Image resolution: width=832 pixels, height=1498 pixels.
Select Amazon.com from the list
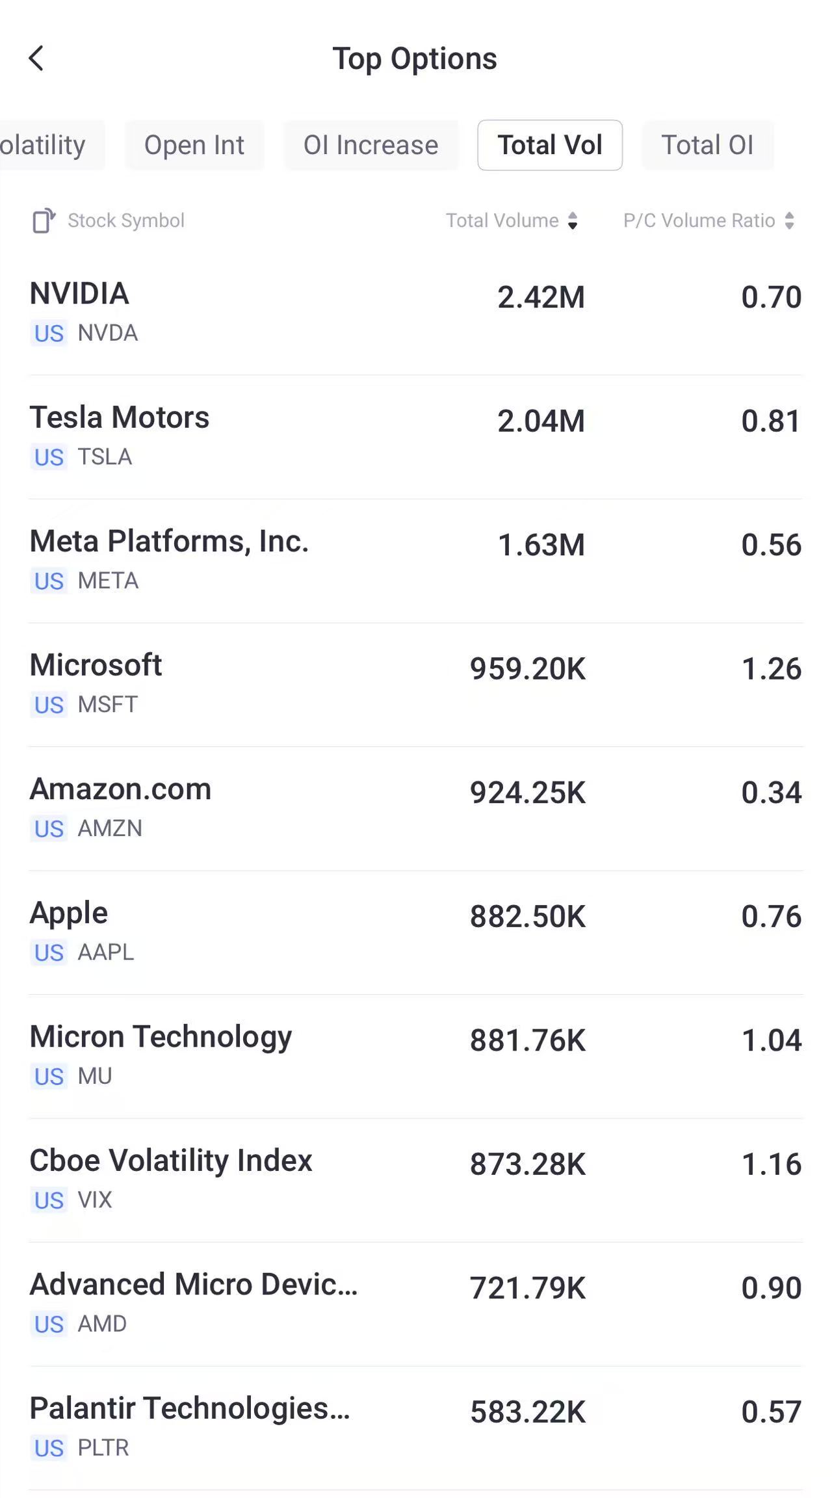[x=416, y=808]
